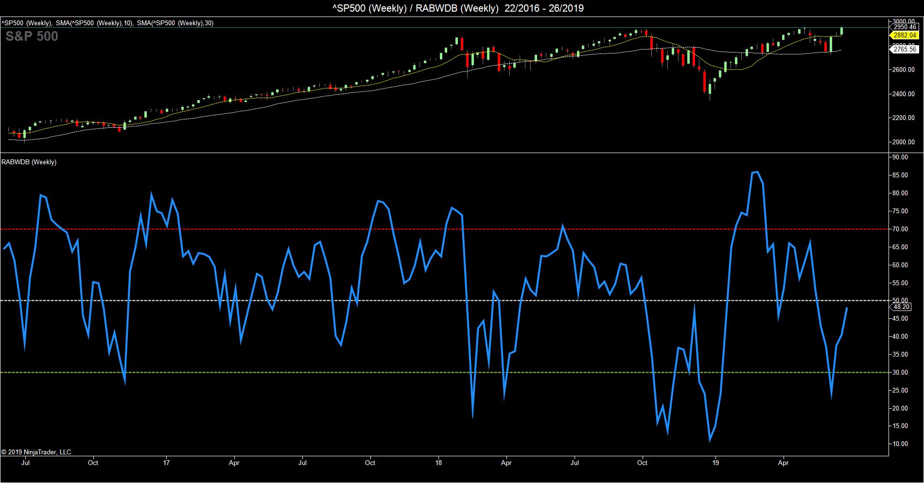Click the yellow 2882.04 price marker
The width and height of the screenshot is (924, 483).
pos(905,35)
